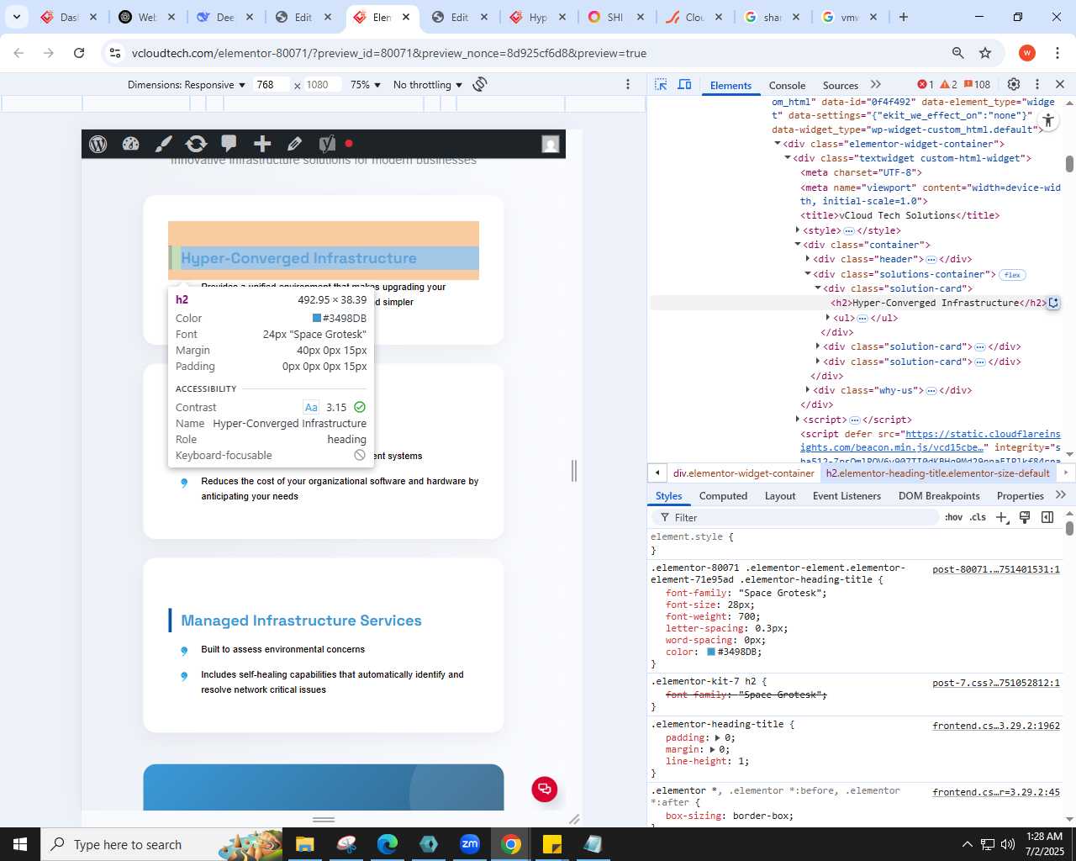The image size is (1076, 861).
Task: Open the No throttling dropdown
Action: (428, 85)
